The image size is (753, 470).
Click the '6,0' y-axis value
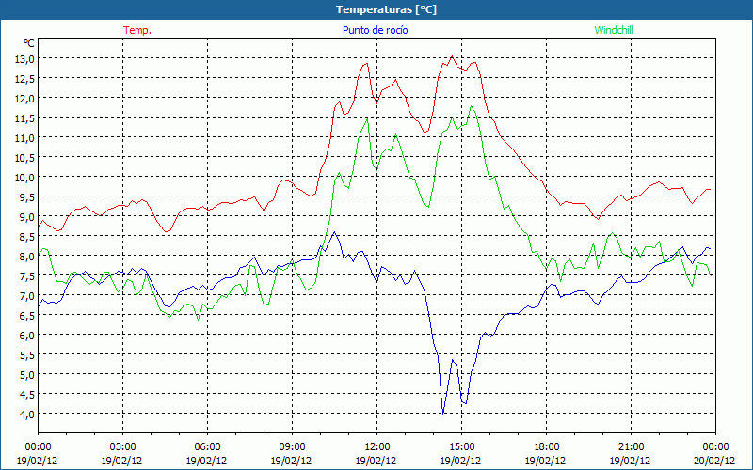(x=27, y=336)
